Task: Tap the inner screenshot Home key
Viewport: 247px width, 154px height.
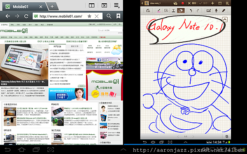Action: click(x=153, y=142)
